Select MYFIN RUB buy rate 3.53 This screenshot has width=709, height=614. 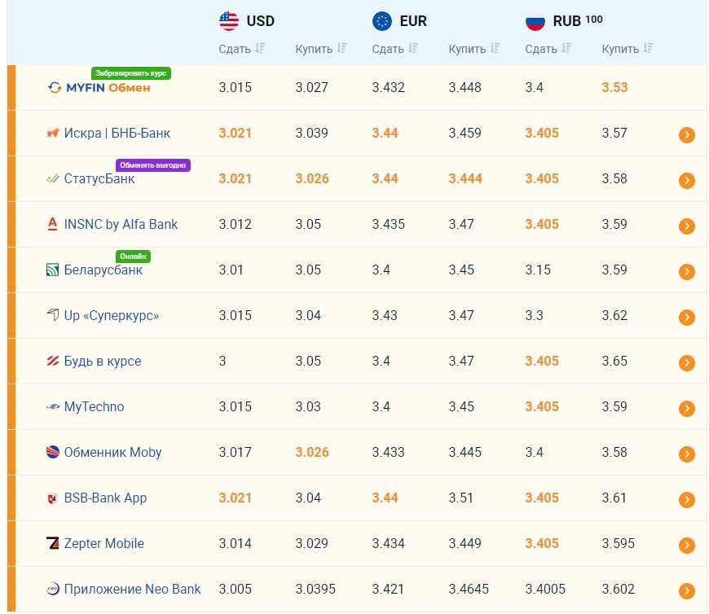[614, 87]
